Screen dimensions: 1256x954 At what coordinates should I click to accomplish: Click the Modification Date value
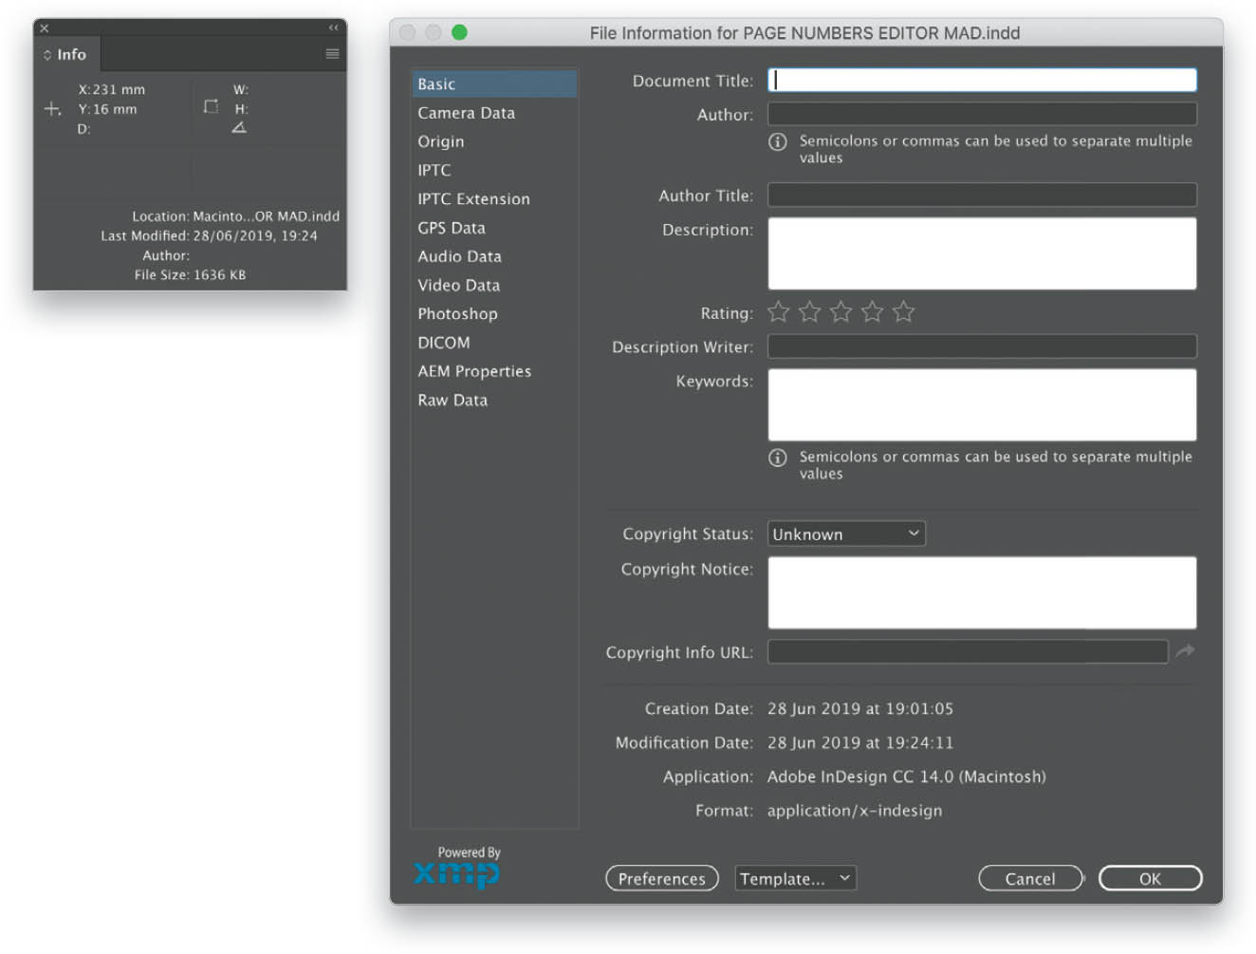(x=860, y=743)
